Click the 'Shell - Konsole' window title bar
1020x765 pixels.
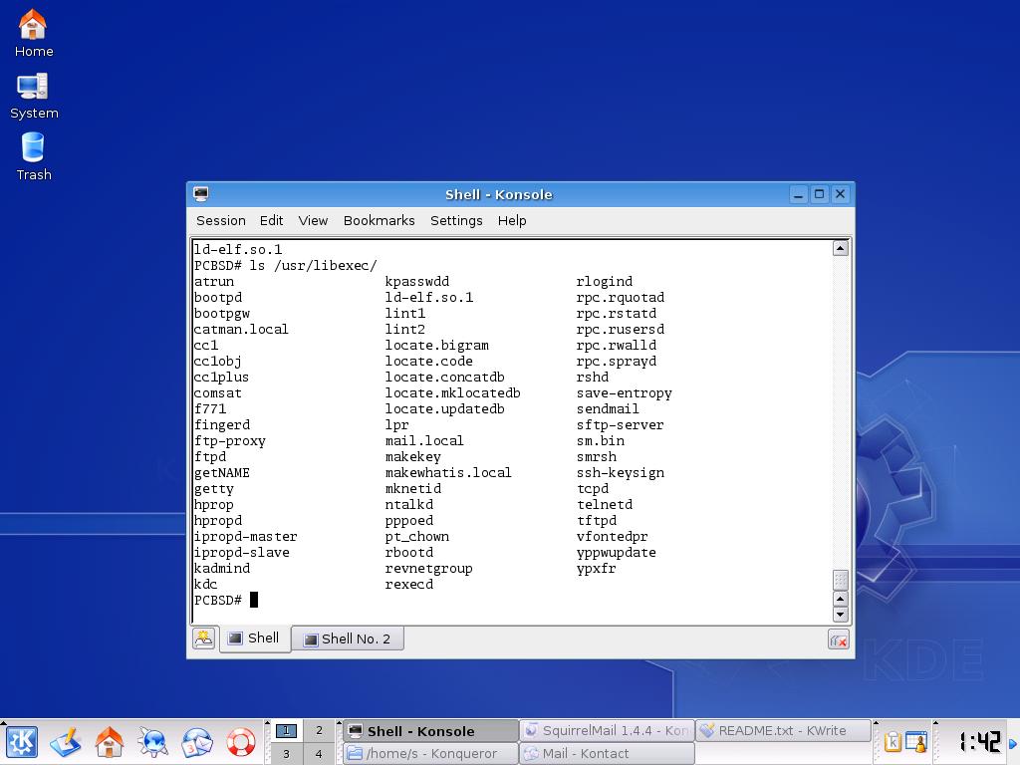pos(499,194)
